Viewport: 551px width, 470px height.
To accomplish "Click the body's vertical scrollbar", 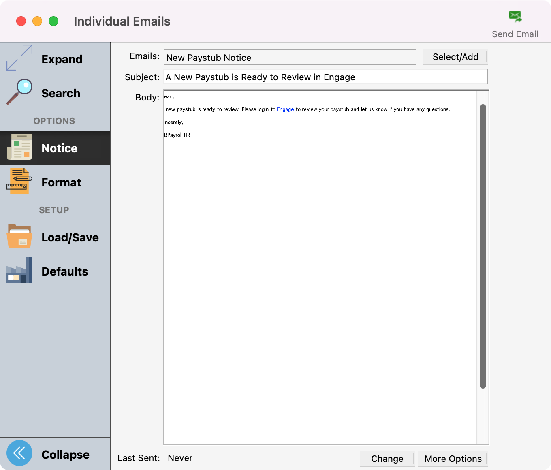I will (x=483, y=246).
